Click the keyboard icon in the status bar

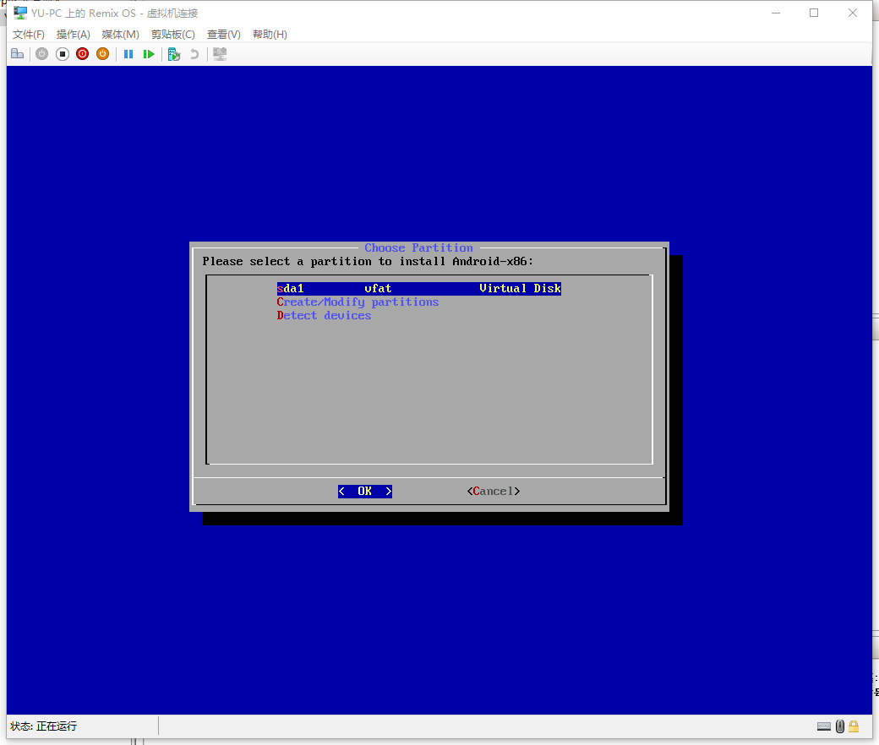click(x=824, y=726)
